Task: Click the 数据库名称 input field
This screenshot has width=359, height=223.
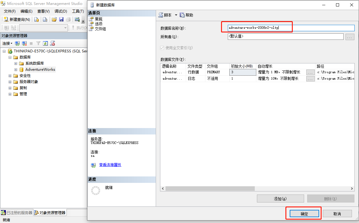Action: click(291, 28)
